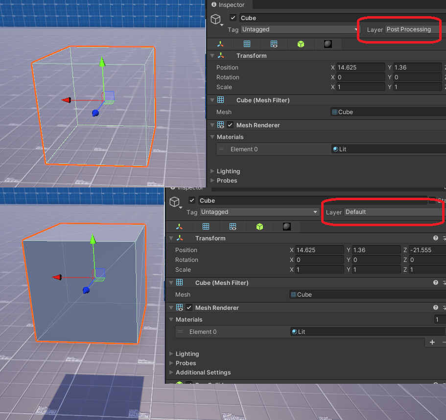Screen dimensions: 446x420
Task: Disable the Mesh Renderer component checkbox
Action: [x=230, y=125]
